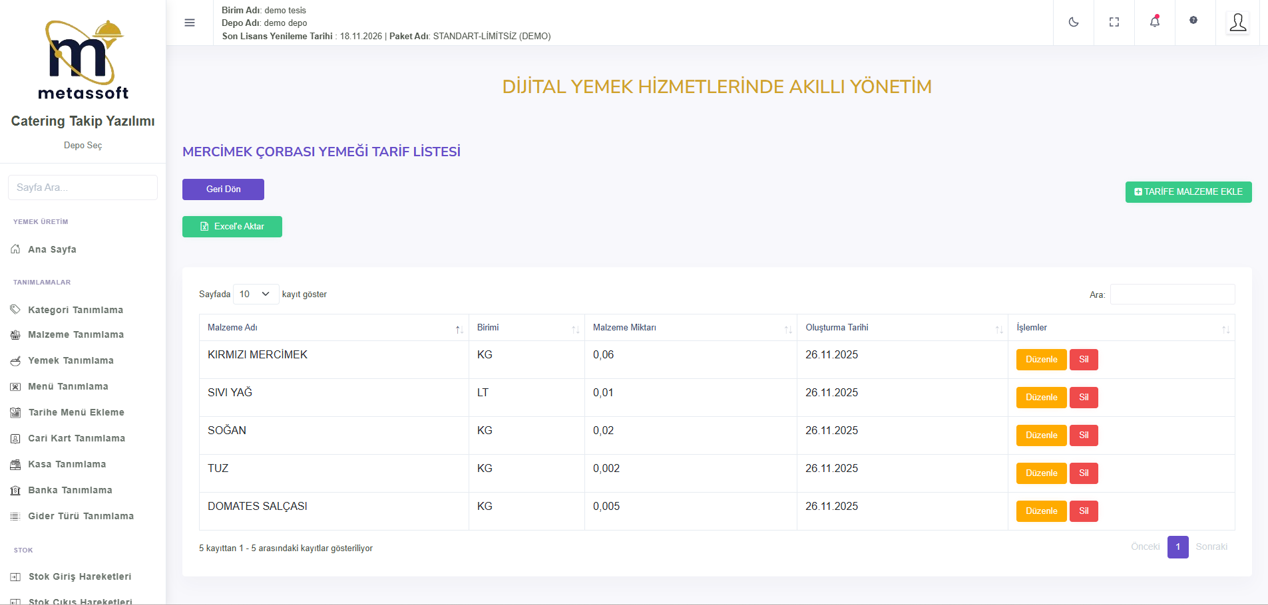Viewport: 1268px width, 605px height.
Task: Open Ana Sayfa from the sidebar
Action: pos(52,249)
